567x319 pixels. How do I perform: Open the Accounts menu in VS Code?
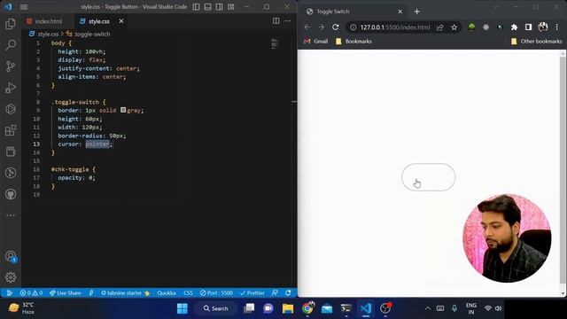[11, 256]
